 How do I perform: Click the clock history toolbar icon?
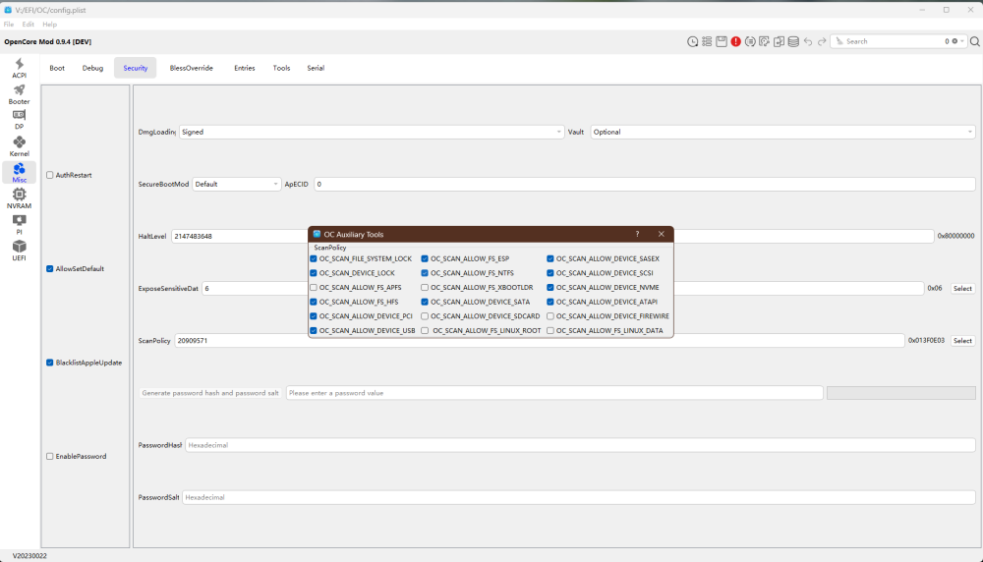coord(692,41)
